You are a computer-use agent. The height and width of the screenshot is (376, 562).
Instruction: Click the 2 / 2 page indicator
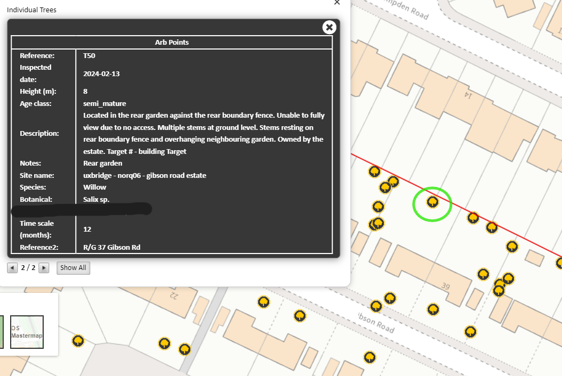28,268
